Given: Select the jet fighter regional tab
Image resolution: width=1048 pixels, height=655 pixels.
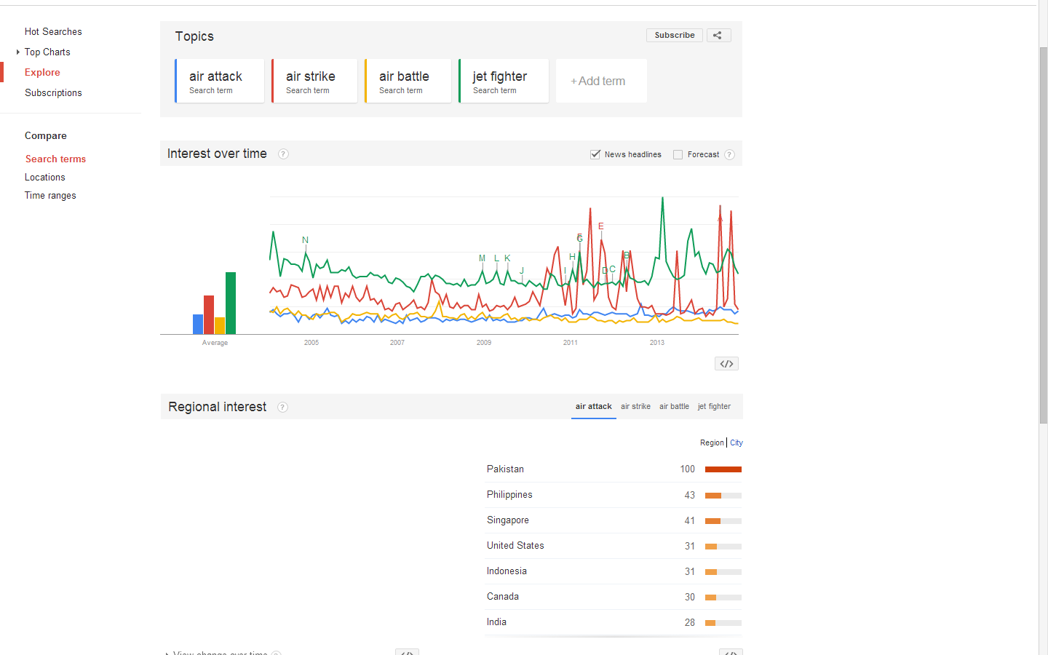Looking at the screenshot, I should coord(714,407).
